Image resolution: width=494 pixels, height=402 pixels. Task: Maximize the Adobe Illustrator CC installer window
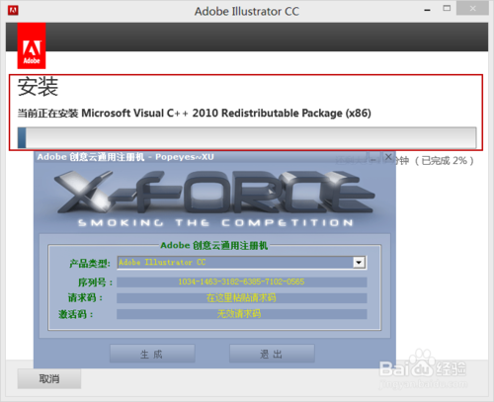coord(447,9)
